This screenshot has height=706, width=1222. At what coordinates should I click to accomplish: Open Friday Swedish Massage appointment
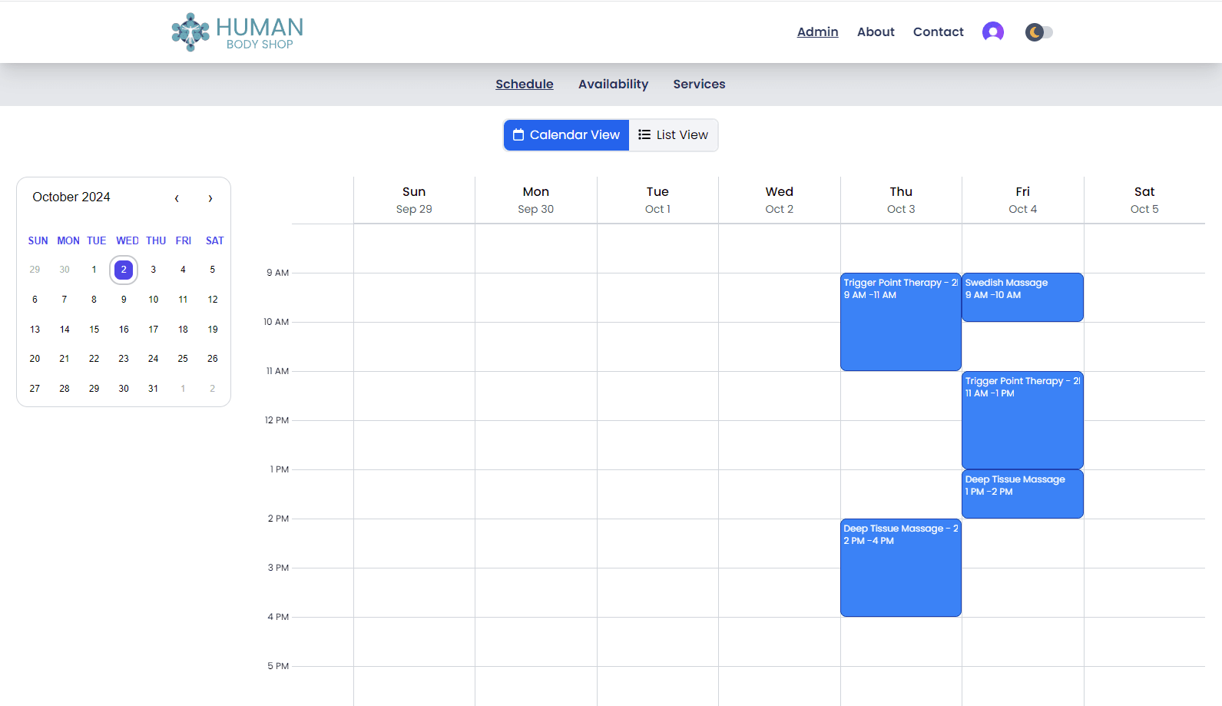1022,298
